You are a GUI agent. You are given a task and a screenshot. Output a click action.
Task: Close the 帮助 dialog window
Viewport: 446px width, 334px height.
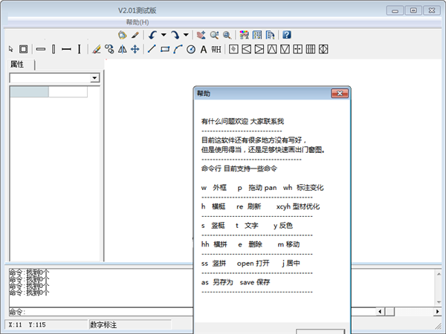340,94
